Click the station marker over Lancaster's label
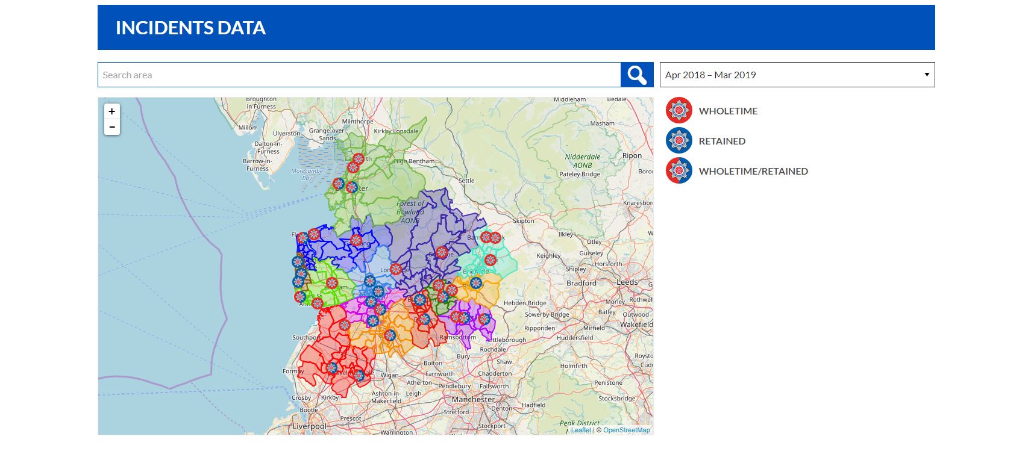 [352, 187]
